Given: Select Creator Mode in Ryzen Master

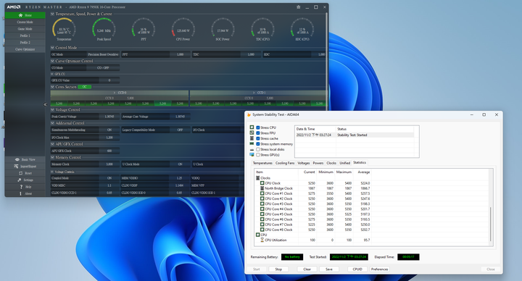Looking at the screenshot, I should pos(25,22).
